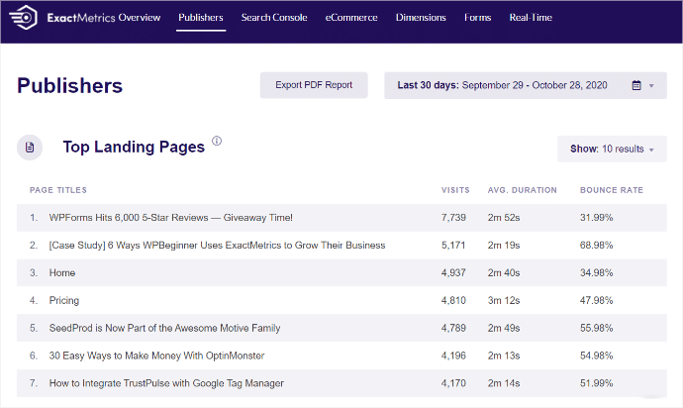
Task: Click the 47.98% bounce rate value
Action: (x=596, y=300)
